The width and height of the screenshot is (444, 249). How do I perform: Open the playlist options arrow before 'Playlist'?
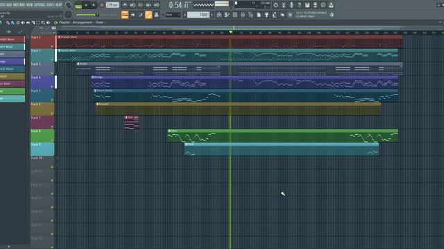pos(55,23)
